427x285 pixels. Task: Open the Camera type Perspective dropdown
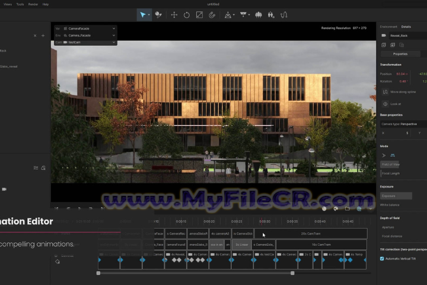click(x=404, y=124)
